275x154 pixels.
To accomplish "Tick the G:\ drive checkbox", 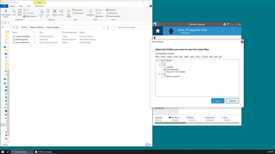I will [162, 74].
